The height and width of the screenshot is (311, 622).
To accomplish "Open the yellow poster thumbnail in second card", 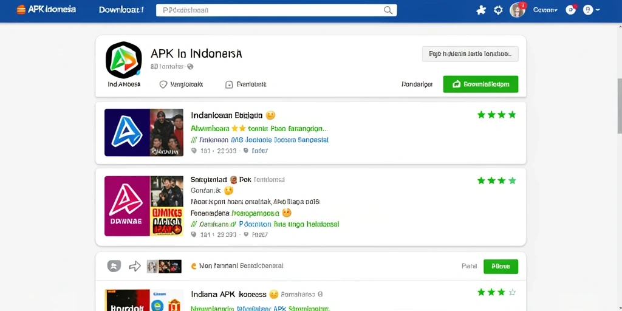I will click(166, 221).
